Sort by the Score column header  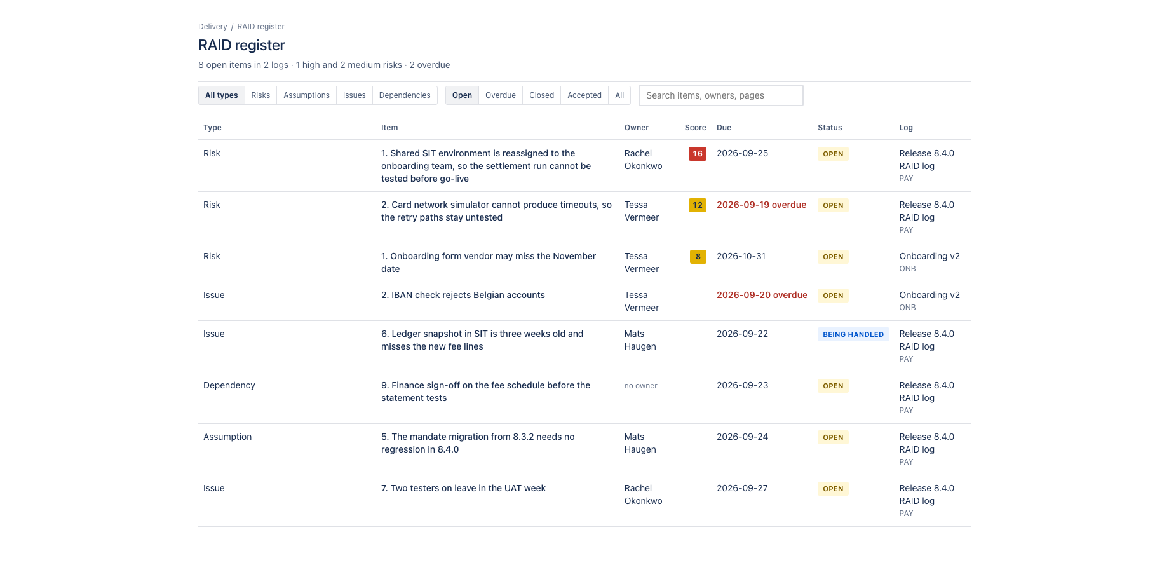695,128
